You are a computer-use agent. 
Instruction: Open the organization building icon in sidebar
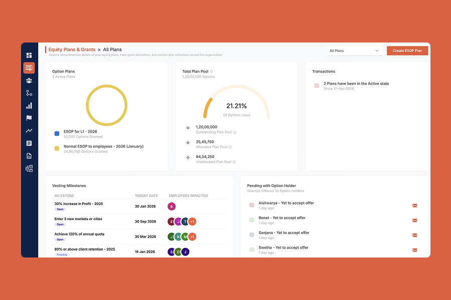[x=29, y=168]
